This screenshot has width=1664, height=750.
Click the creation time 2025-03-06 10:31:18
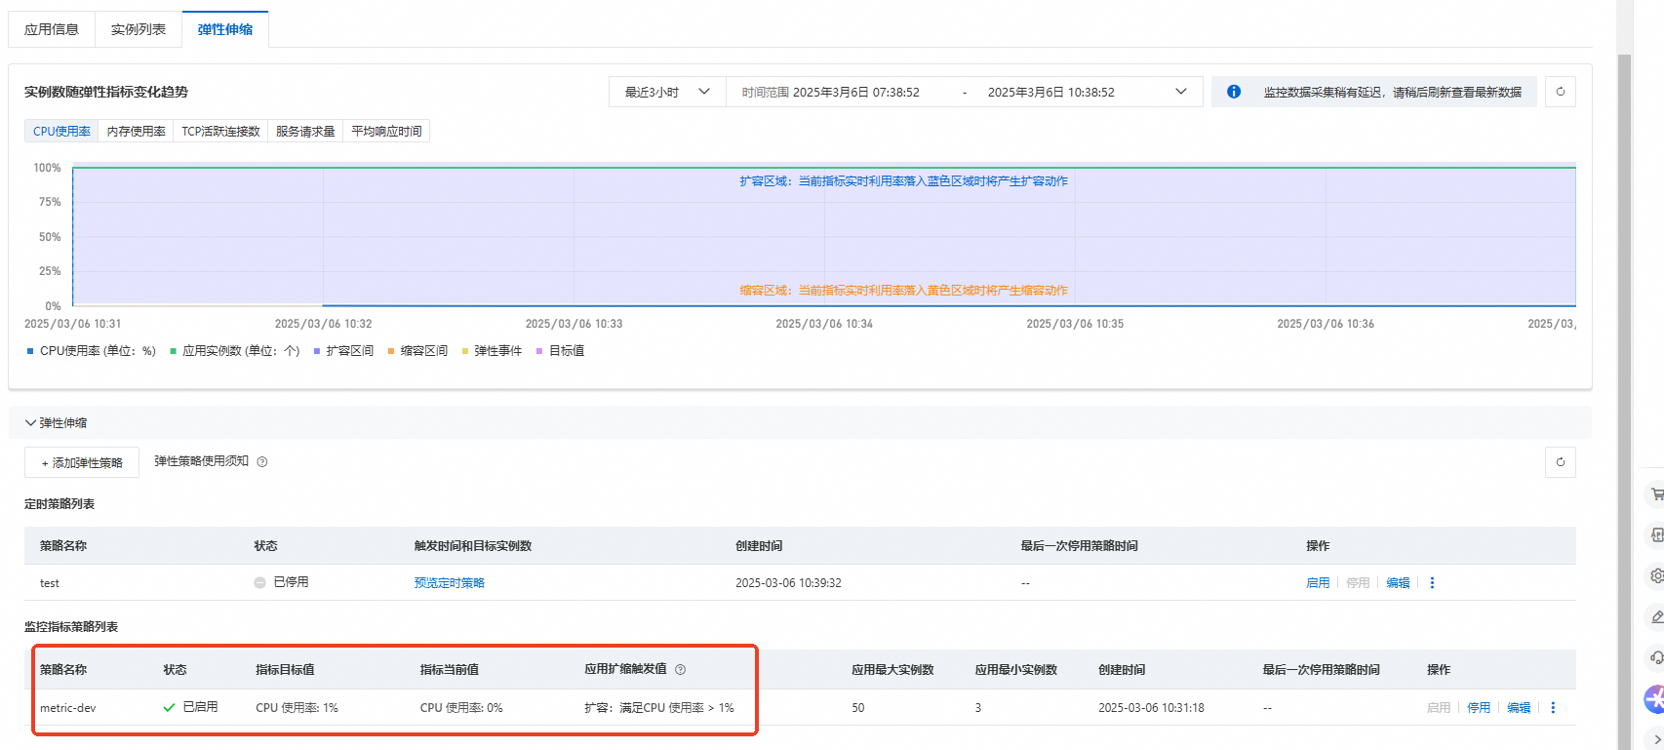point(1151,708)
